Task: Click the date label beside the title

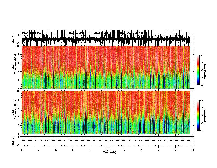Action: coord(76,33)
